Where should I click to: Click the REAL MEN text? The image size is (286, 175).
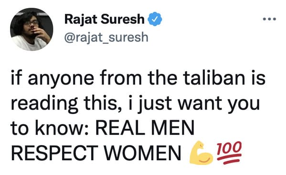pos(145,128)
